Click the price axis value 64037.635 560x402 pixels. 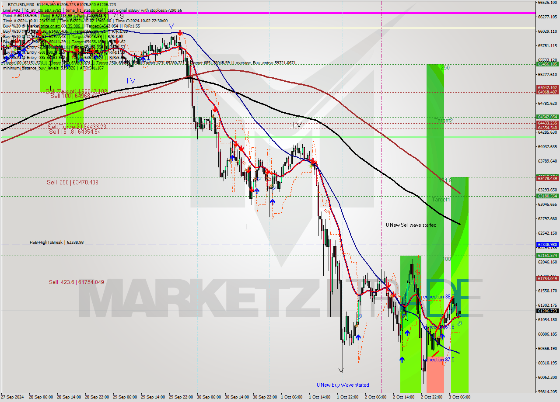(x=547, y=146)
